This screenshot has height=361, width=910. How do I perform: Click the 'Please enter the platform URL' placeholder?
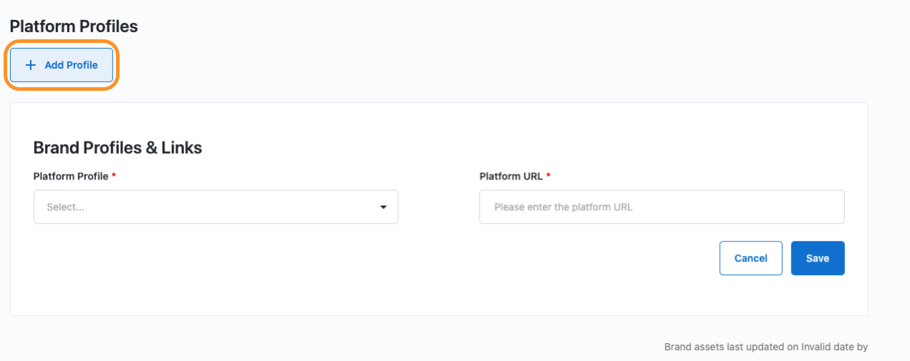[563, 207]
